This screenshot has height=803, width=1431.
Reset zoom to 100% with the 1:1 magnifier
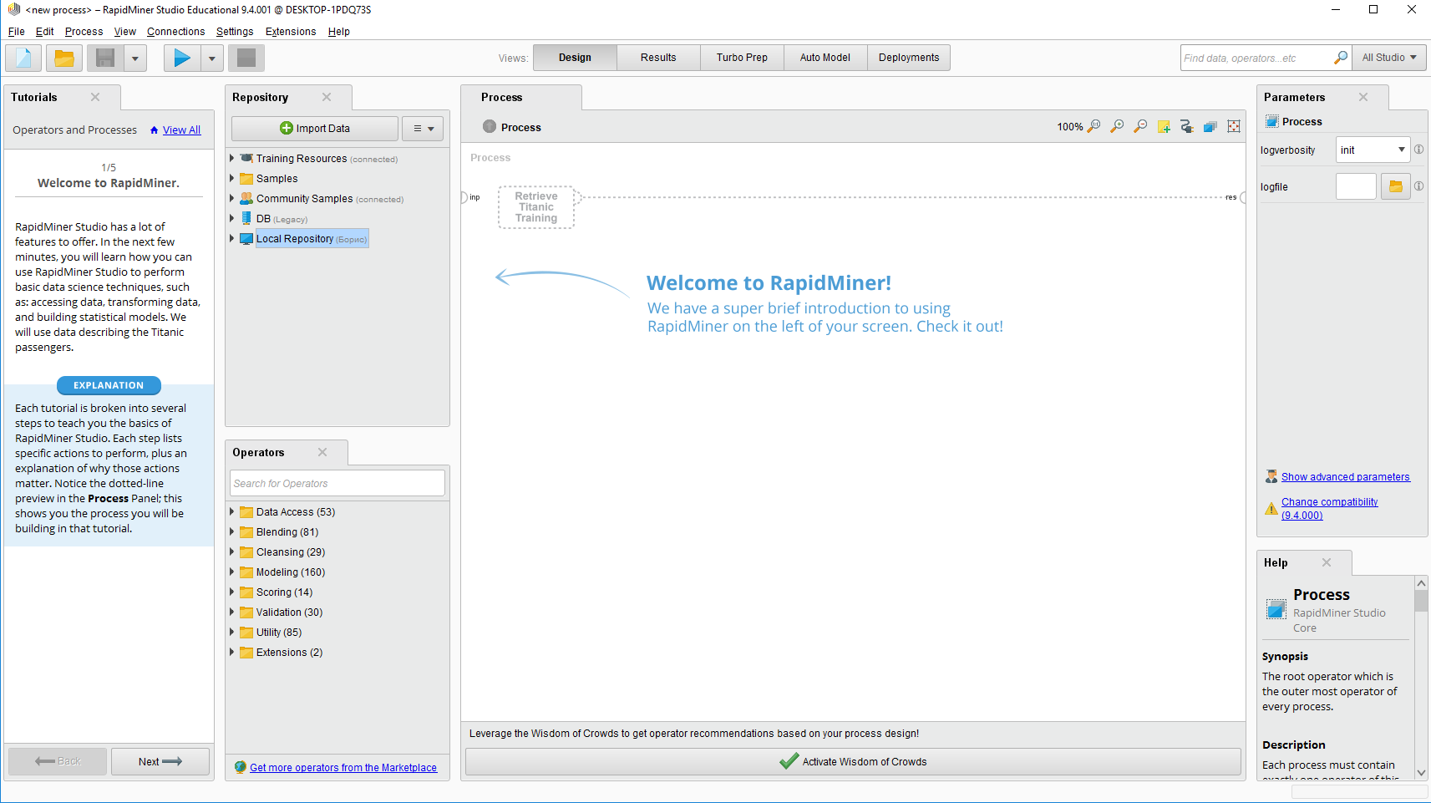tap(1094, 127)
